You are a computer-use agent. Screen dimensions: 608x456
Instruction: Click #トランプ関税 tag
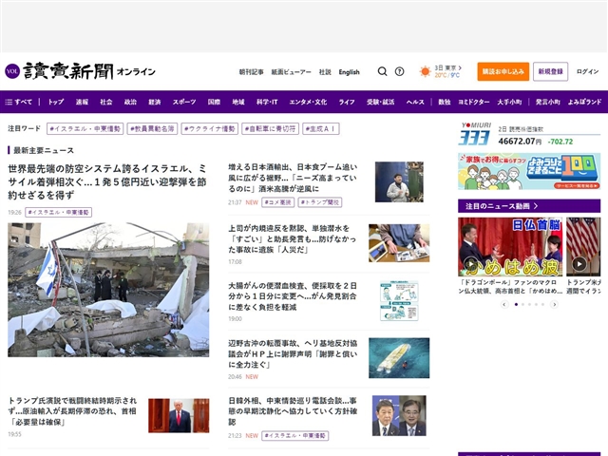tap(320, 202)
